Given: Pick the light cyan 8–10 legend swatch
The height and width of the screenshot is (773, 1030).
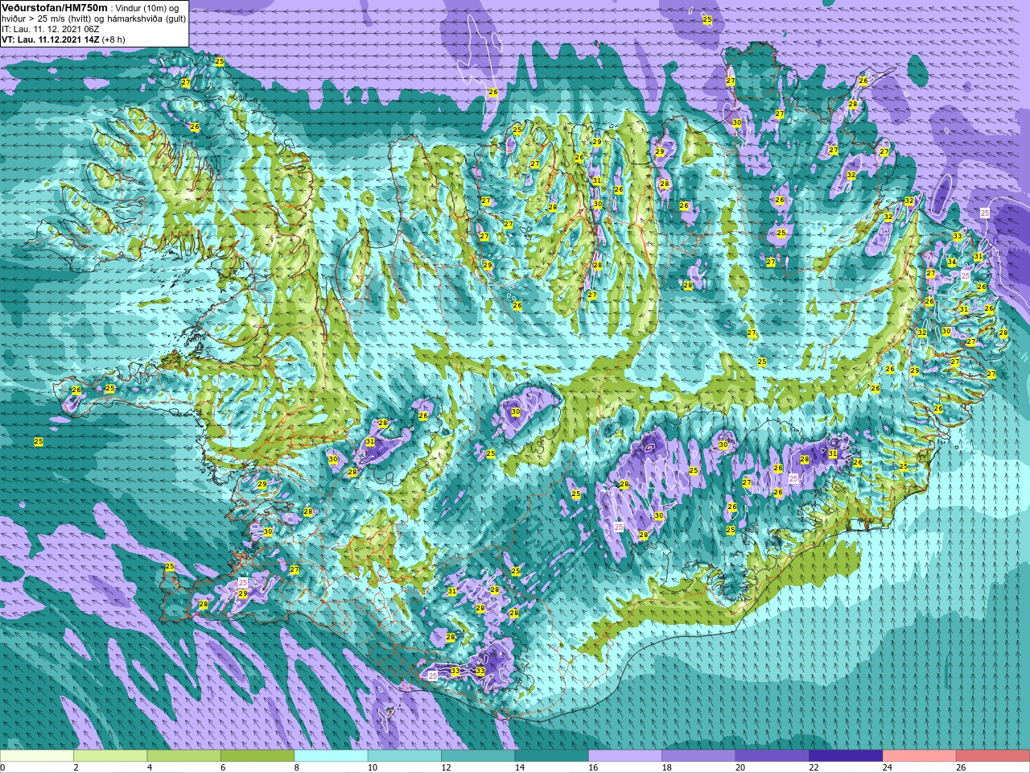Looking at the screenshot, I should (331, 756).
